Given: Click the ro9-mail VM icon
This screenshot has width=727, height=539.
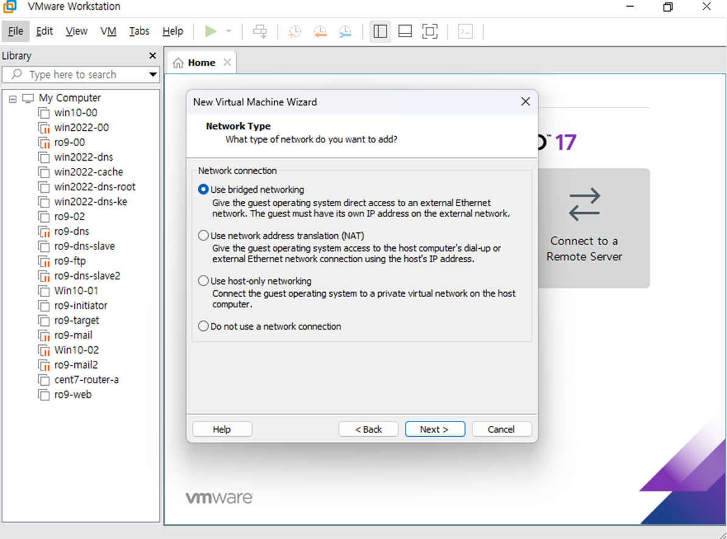Looking at the screenshot, I should click(44, 335).
